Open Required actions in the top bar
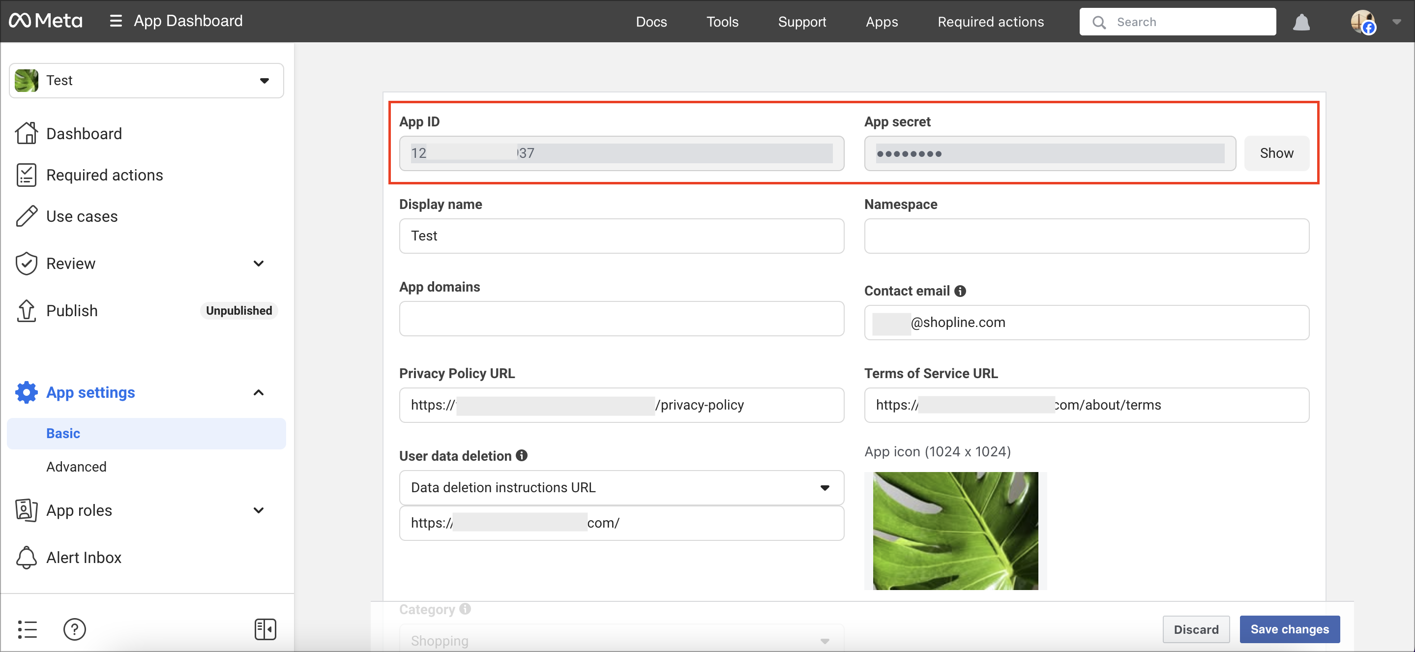The image size is (1415, 652). point(990,22)
